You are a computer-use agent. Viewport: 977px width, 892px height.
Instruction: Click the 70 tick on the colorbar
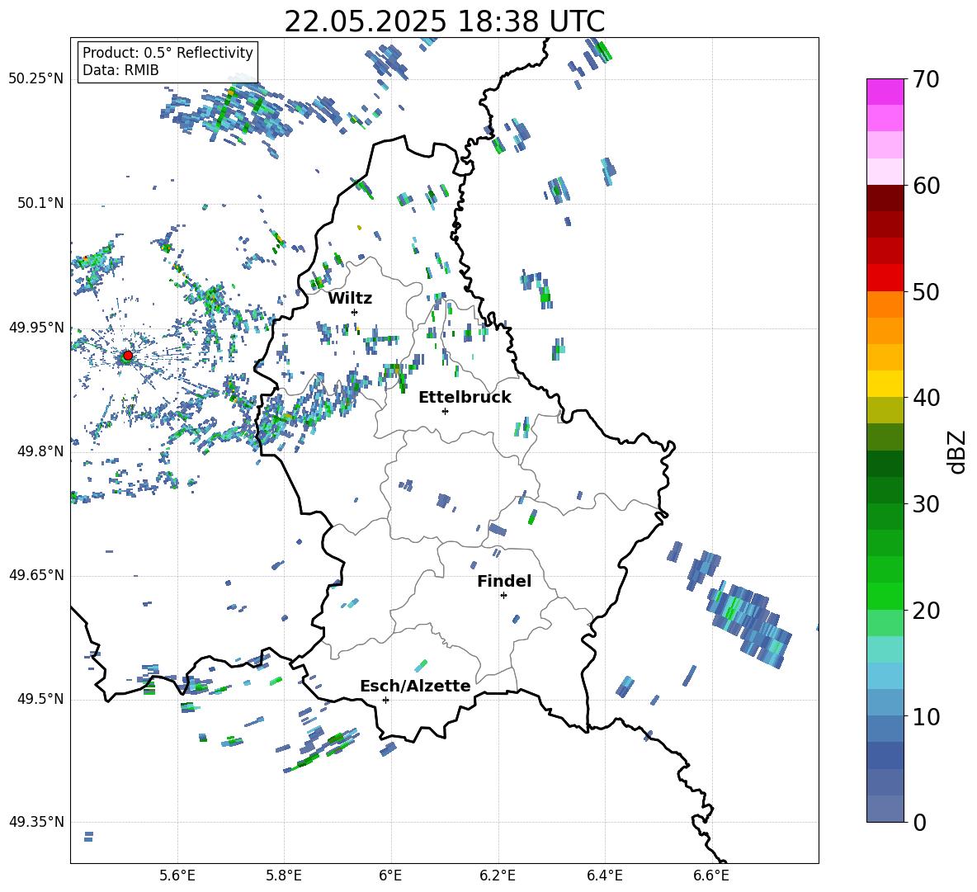(x=926, y=80)
